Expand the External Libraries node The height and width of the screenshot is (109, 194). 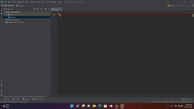click(x=4, y=20)
